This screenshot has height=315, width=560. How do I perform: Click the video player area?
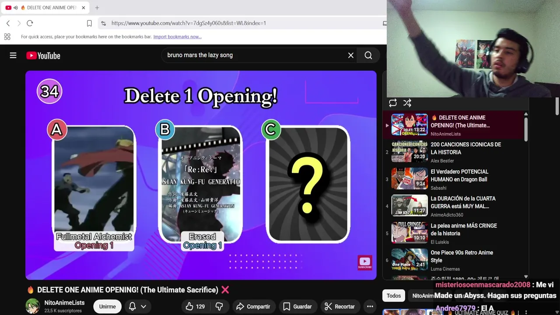(x=201, y=175)
